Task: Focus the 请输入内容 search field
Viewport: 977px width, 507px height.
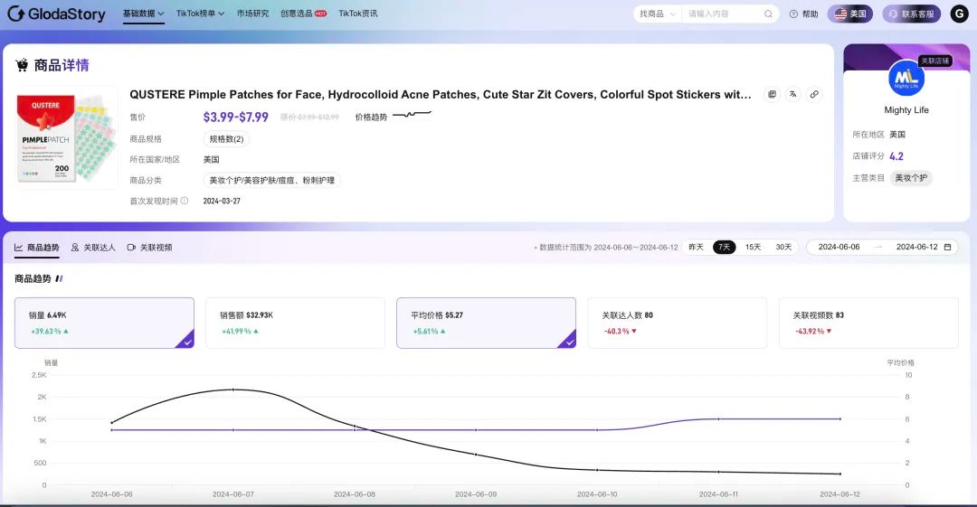Action: [723, 14]
